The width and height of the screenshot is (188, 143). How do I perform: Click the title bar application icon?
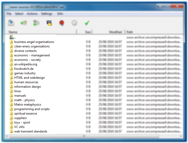point(7,7)
